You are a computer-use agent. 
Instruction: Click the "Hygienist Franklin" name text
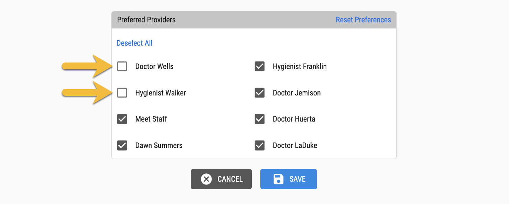(x=300, y=66)
